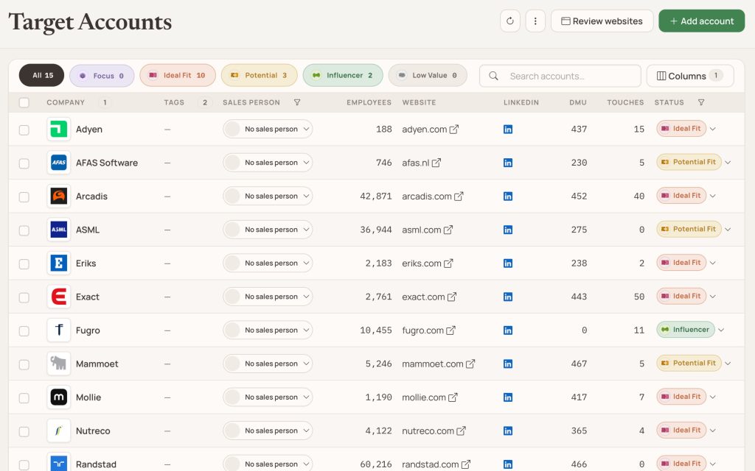Sort by the Employees column header

coord(369,102)
